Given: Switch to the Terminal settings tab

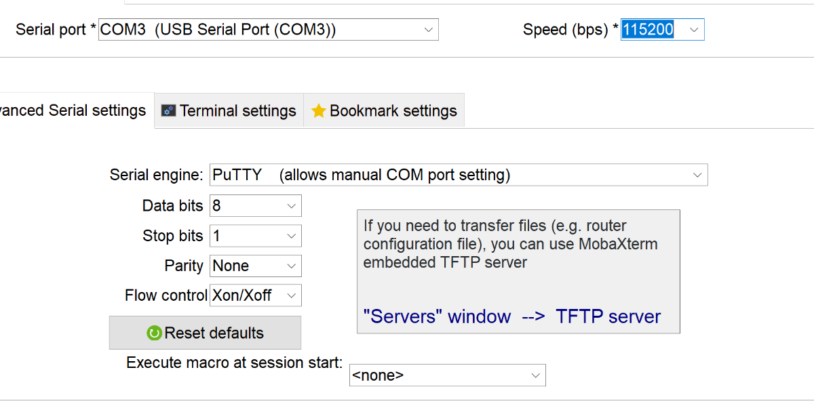Looking at the screenshot, I should (229, 110).
